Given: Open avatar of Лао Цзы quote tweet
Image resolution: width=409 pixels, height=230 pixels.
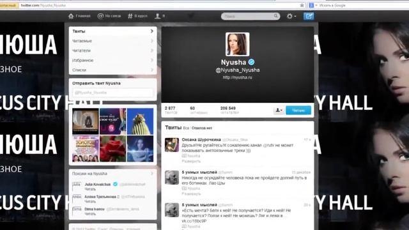Looking at the screenshot, I should (x=172, y=178).
